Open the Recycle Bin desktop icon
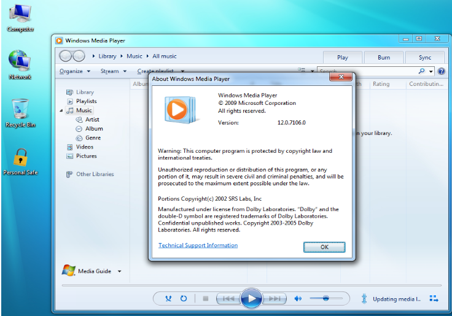 pyautogui.click(x=20, y=113)
